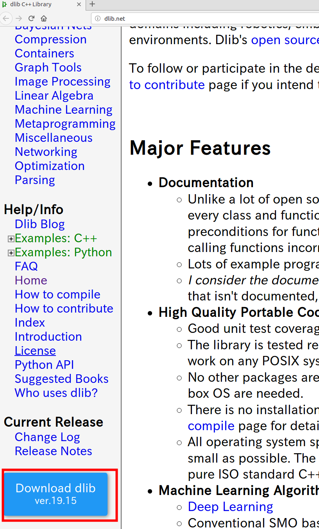Click the browser forward arrow icon
The image size is (319, 529).
click(x=19, y=18)
